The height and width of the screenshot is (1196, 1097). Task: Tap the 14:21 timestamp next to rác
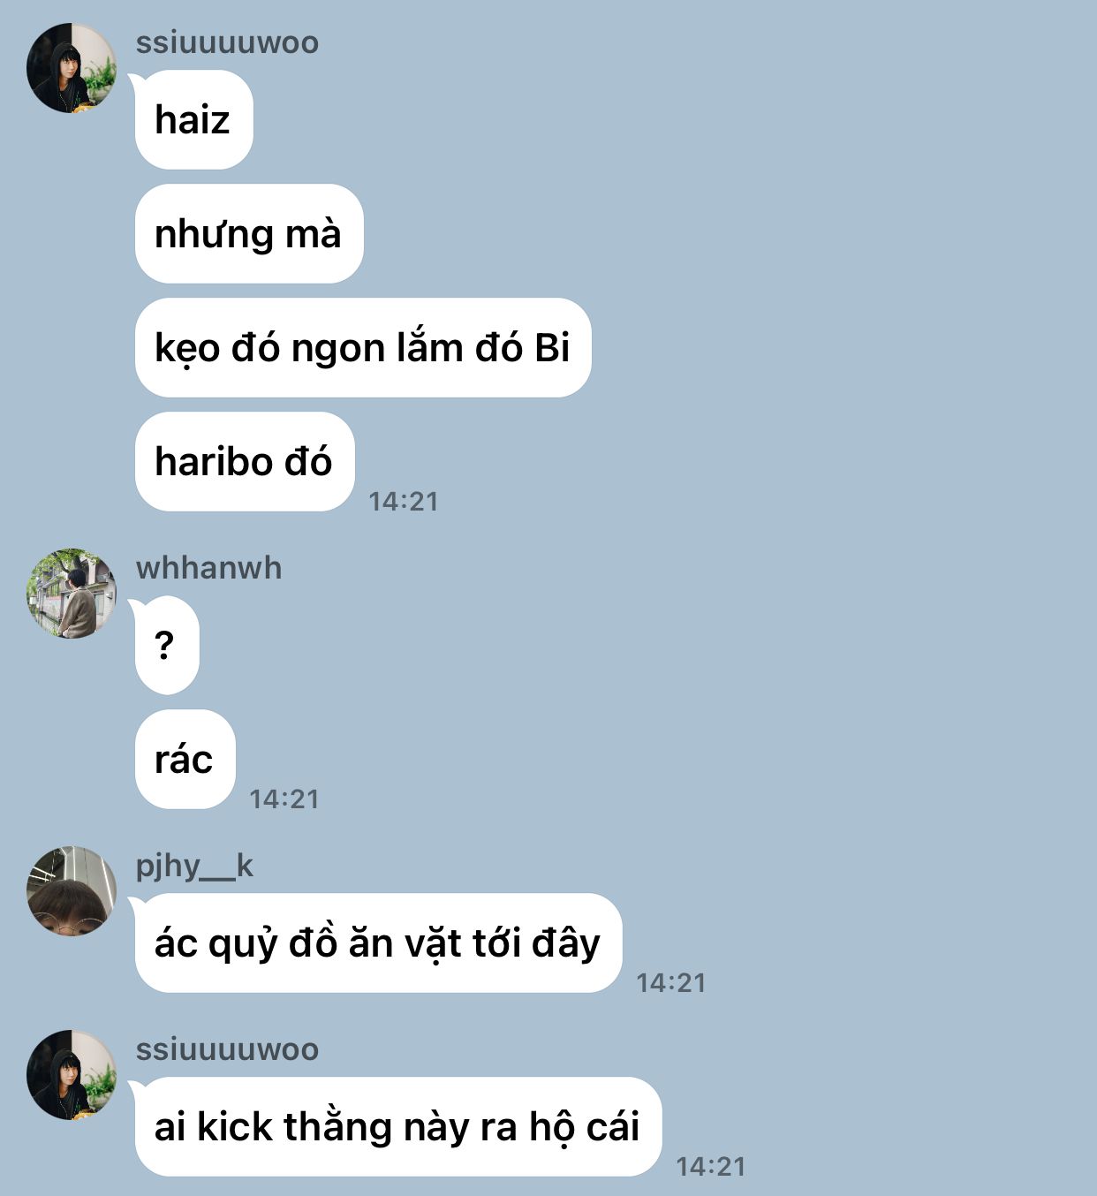click(284, 799)
